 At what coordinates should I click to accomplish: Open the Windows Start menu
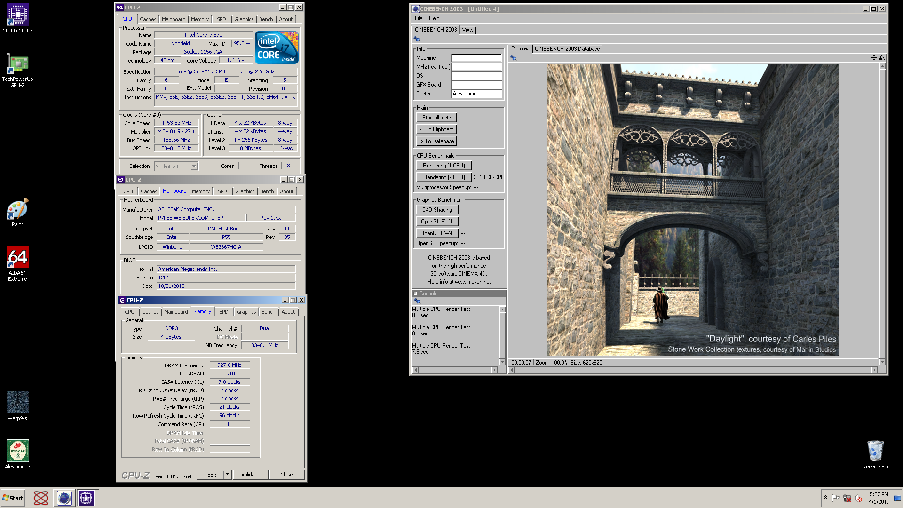[13, 498]
